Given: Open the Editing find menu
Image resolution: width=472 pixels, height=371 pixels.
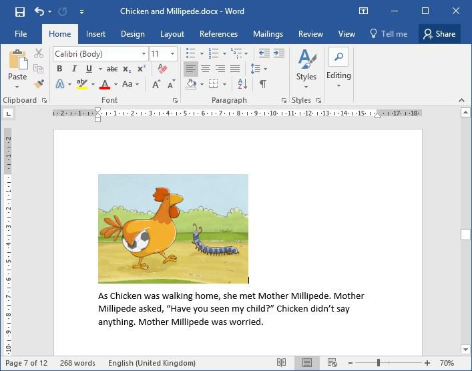Looking at the screenshot, I should click(338, 67).
